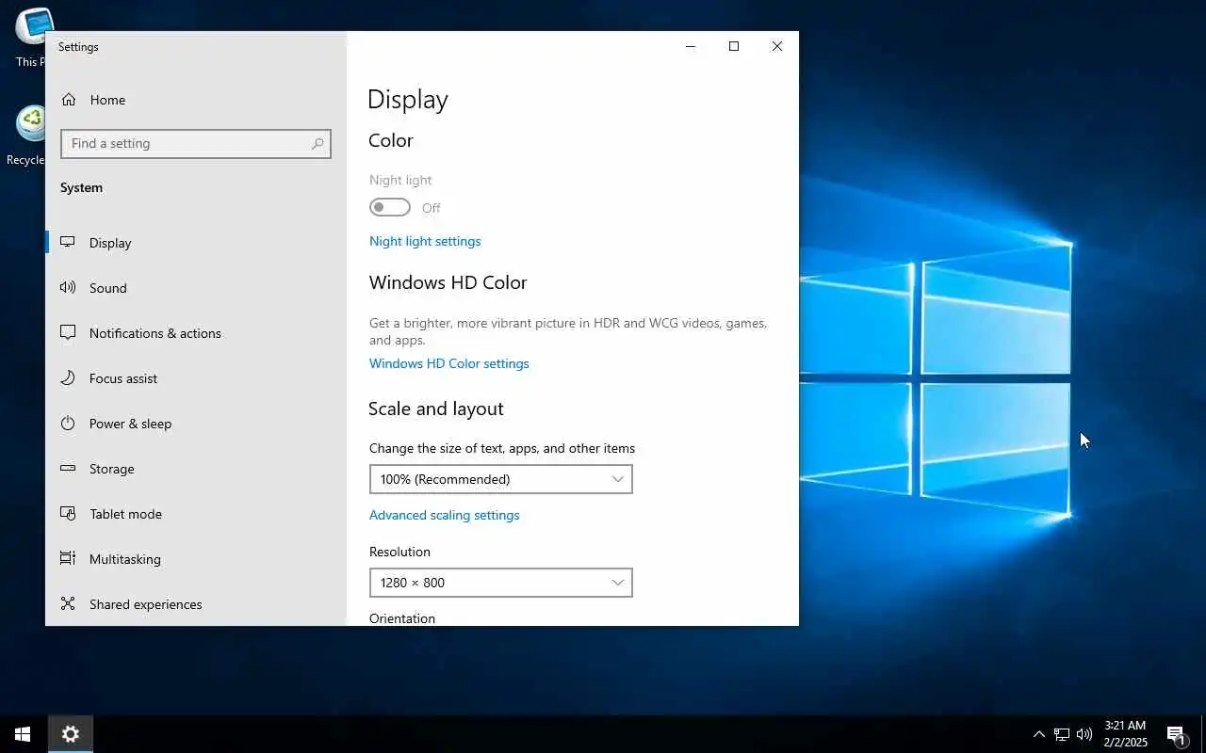This screenshot has height=753, width=1206.
Task: Click the Sound speaker icon in sidebar
Action: click(x=68, y=287)
